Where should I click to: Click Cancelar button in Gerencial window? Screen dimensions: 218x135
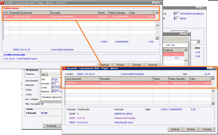click(x=207, y=129)
